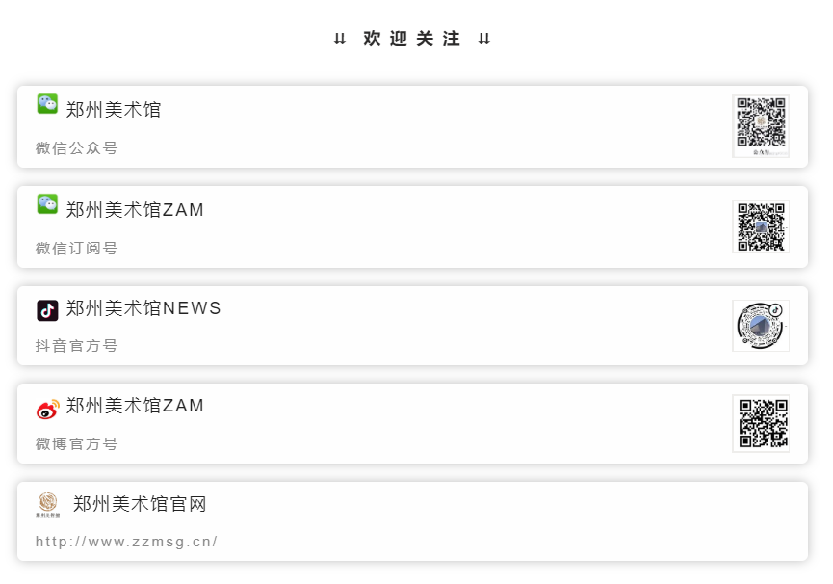
Task: Click the WeChat icon beside 郑州美术馆
Action: 47,104
